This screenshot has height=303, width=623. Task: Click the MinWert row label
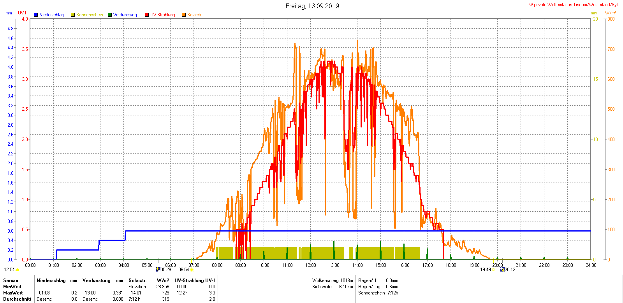tap(12, 287)
